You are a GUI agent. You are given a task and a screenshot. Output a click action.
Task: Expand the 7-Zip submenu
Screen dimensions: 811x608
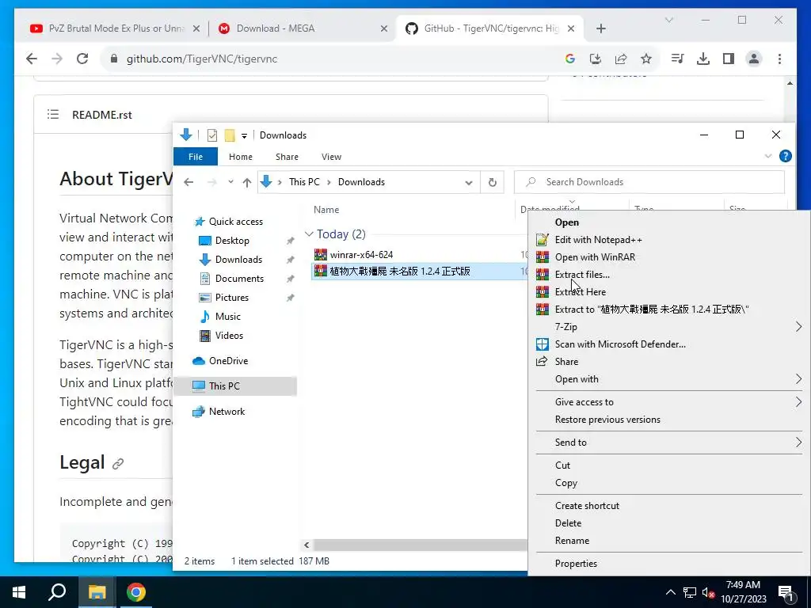(x=798, y=327)
